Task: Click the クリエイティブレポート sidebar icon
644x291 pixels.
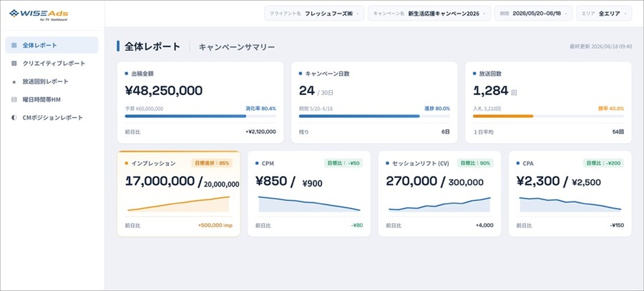Action: [14, 63]
